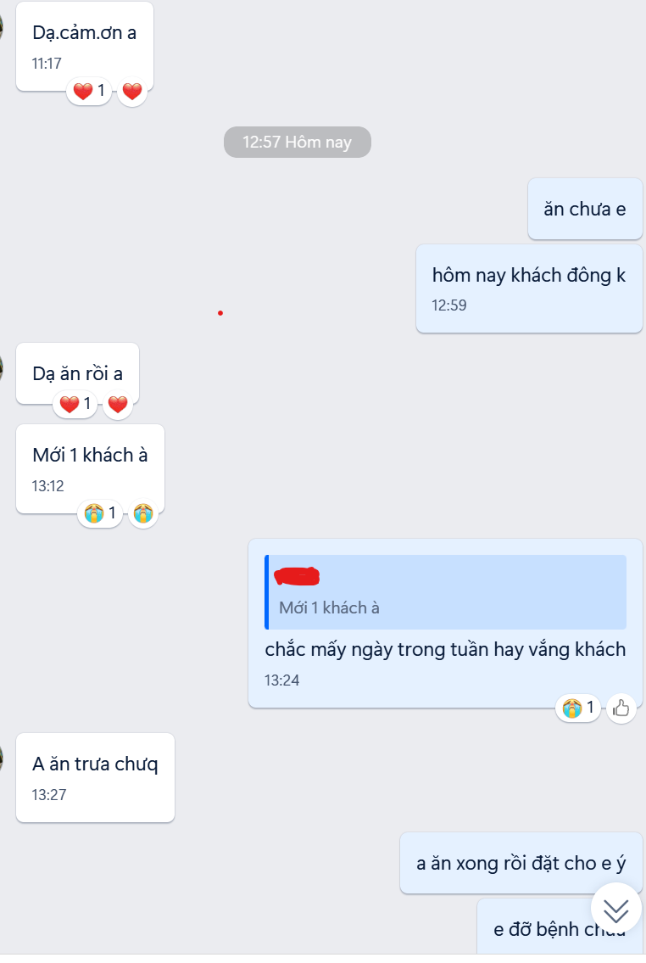Click the 'e đỡ bệnh chưa' message bubble
Image resolution: width=646 pixels, height=963 pixels.
tap(560, 927)
